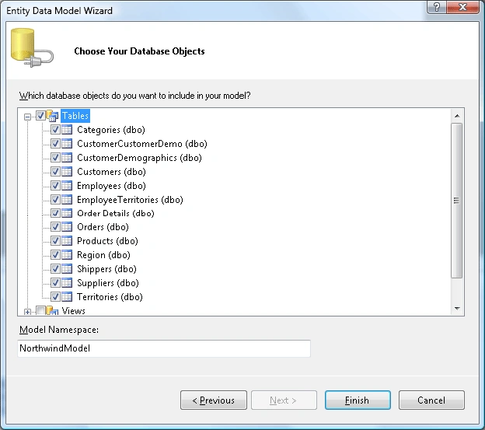The image size is (485, 430).
Task: Click the vertical scrollbar thumb
Action: point(456,201)
